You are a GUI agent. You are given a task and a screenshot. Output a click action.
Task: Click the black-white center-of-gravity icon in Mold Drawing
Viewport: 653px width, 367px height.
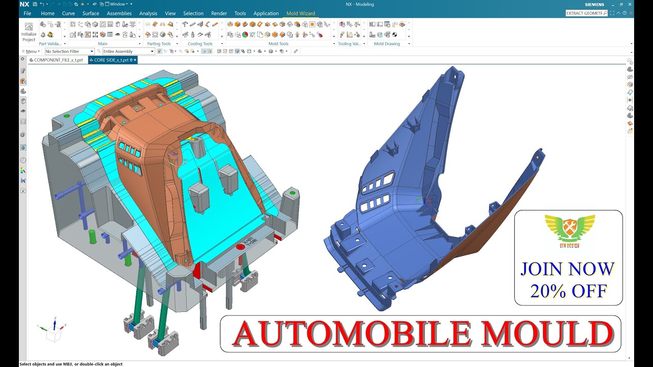click(x=394, y=34)
